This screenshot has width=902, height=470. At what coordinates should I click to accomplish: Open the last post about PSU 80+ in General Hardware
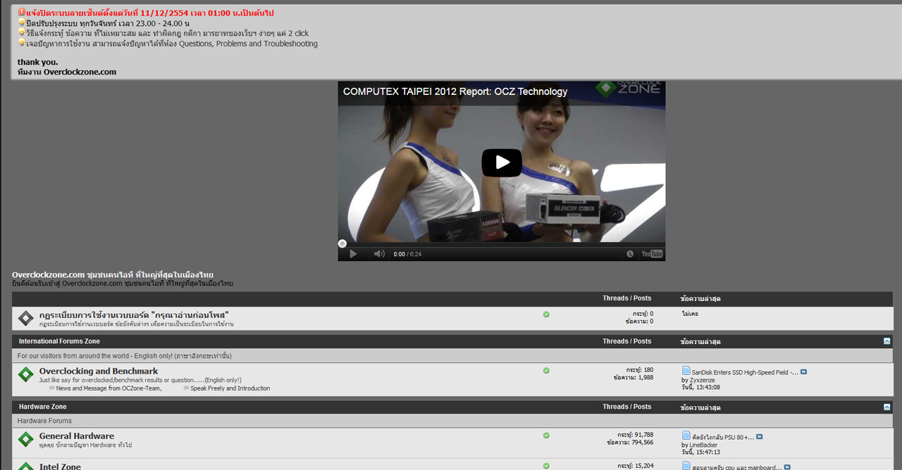point(723,437)
